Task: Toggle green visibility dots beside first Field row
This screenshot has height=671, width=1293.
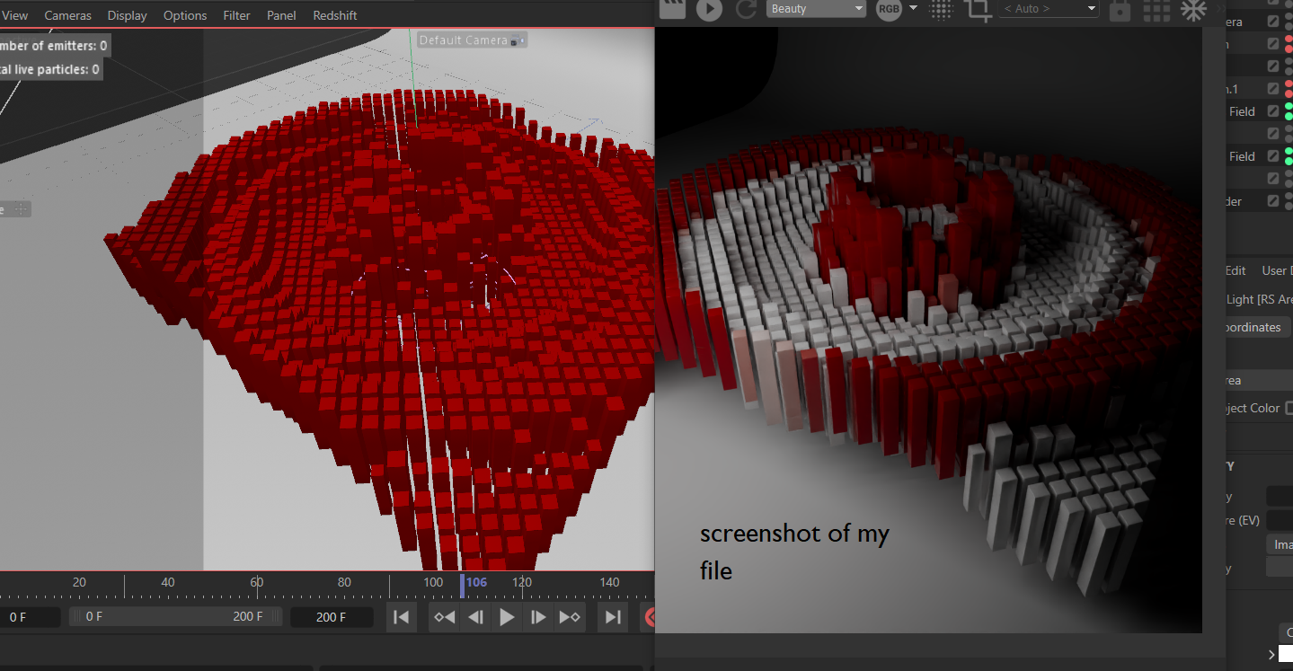Action: coord(1289,111)
